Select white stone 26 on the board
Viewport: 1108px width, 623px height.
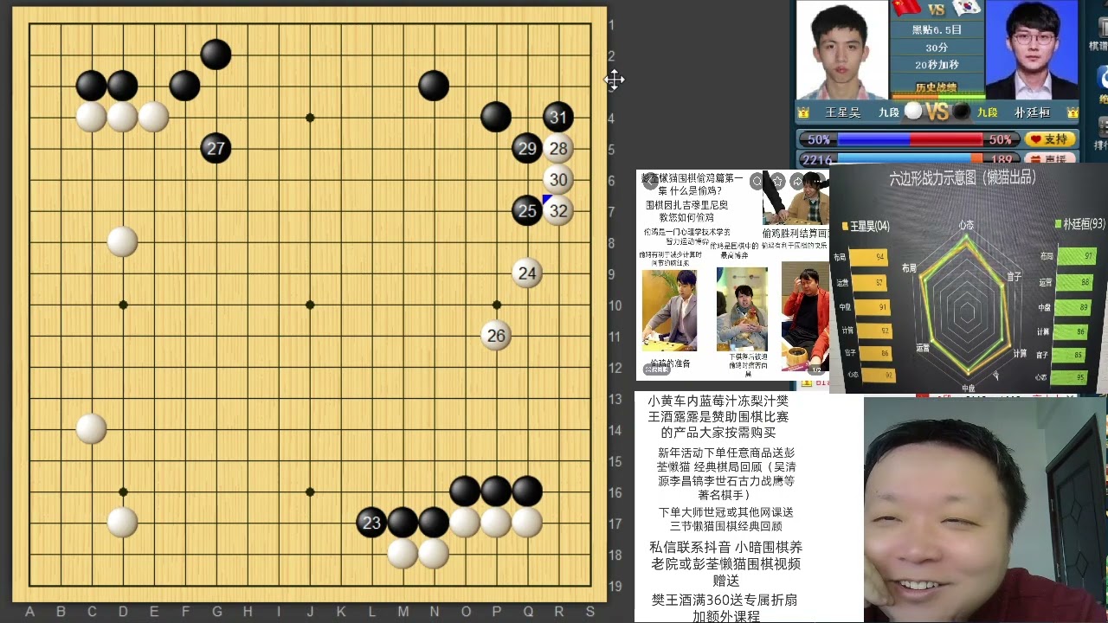(496, 336)
